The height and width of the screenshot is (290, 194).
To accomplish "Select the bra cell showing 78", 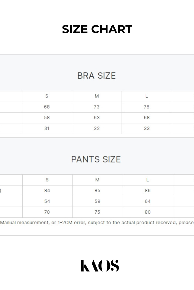I will click(147, 107).
